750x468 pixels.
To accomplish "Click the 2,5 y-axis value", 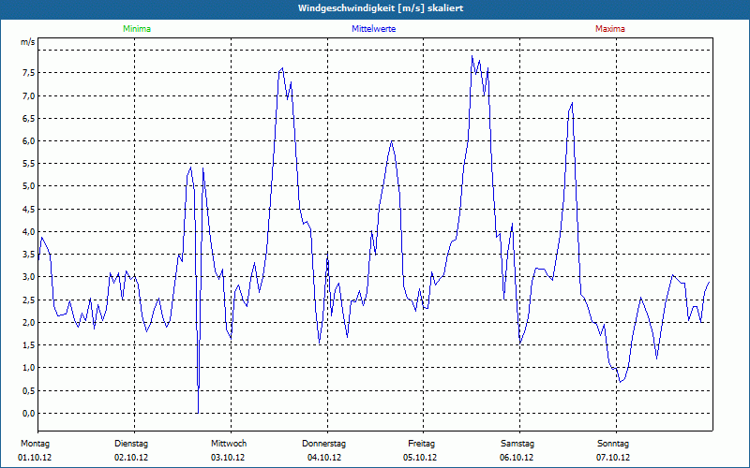I will 28,300.
